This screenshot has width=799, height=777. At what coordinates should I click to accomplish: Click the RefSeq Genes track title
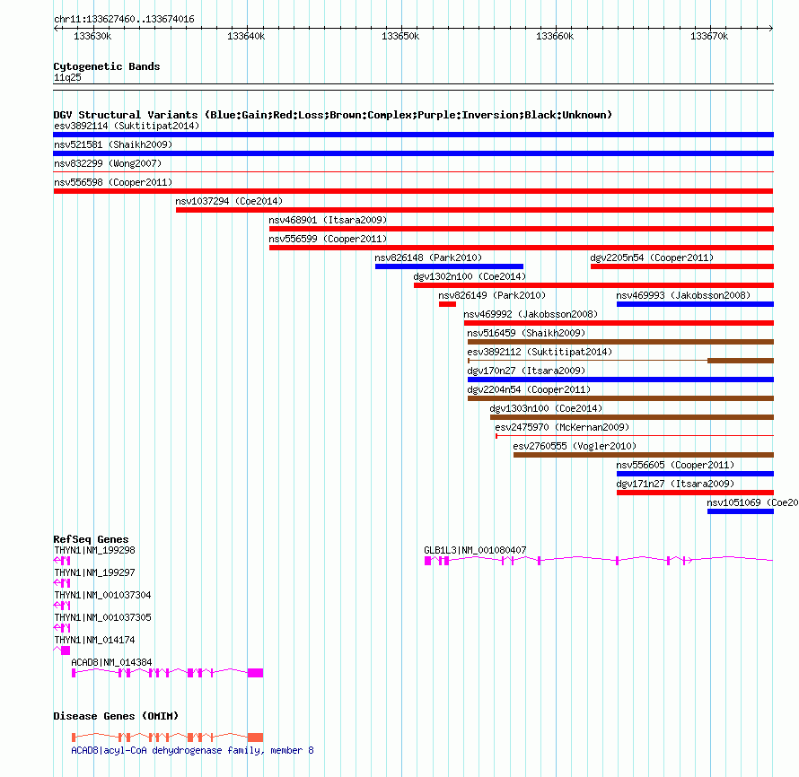[x=91, y=539]
